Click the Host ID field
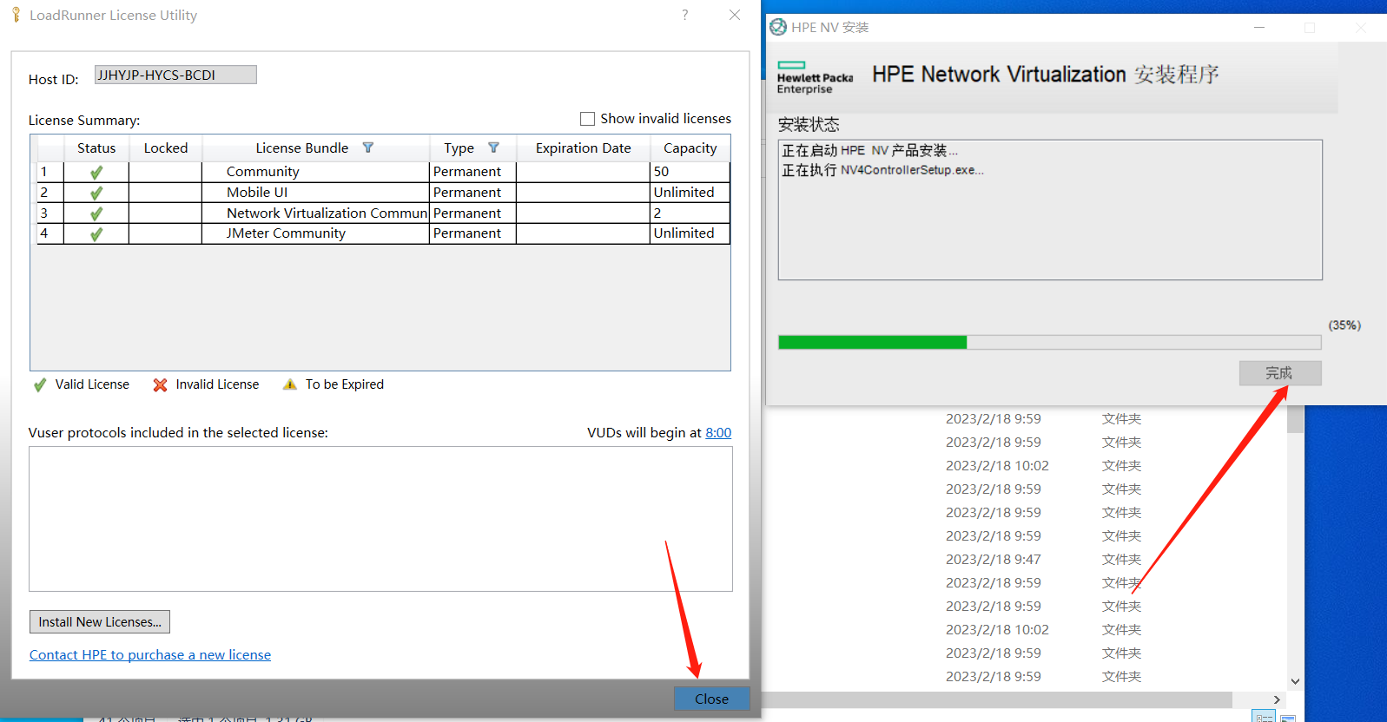This screenshot has width=1387, height=722. [x=175, y=75]
